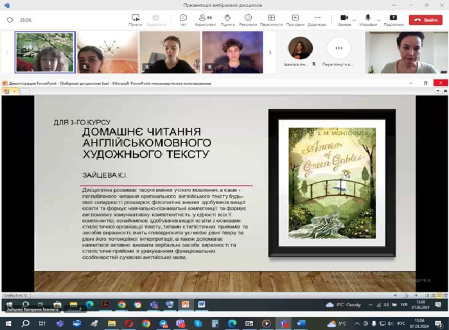Select the first participant video thumbnail
Viewport: 449px width, 330px height.
click(45, 53)
